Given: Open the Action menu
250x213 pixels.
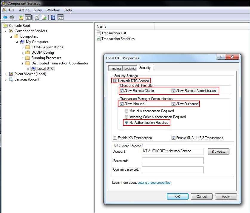Looking at the screenshot, I should 24,10.
